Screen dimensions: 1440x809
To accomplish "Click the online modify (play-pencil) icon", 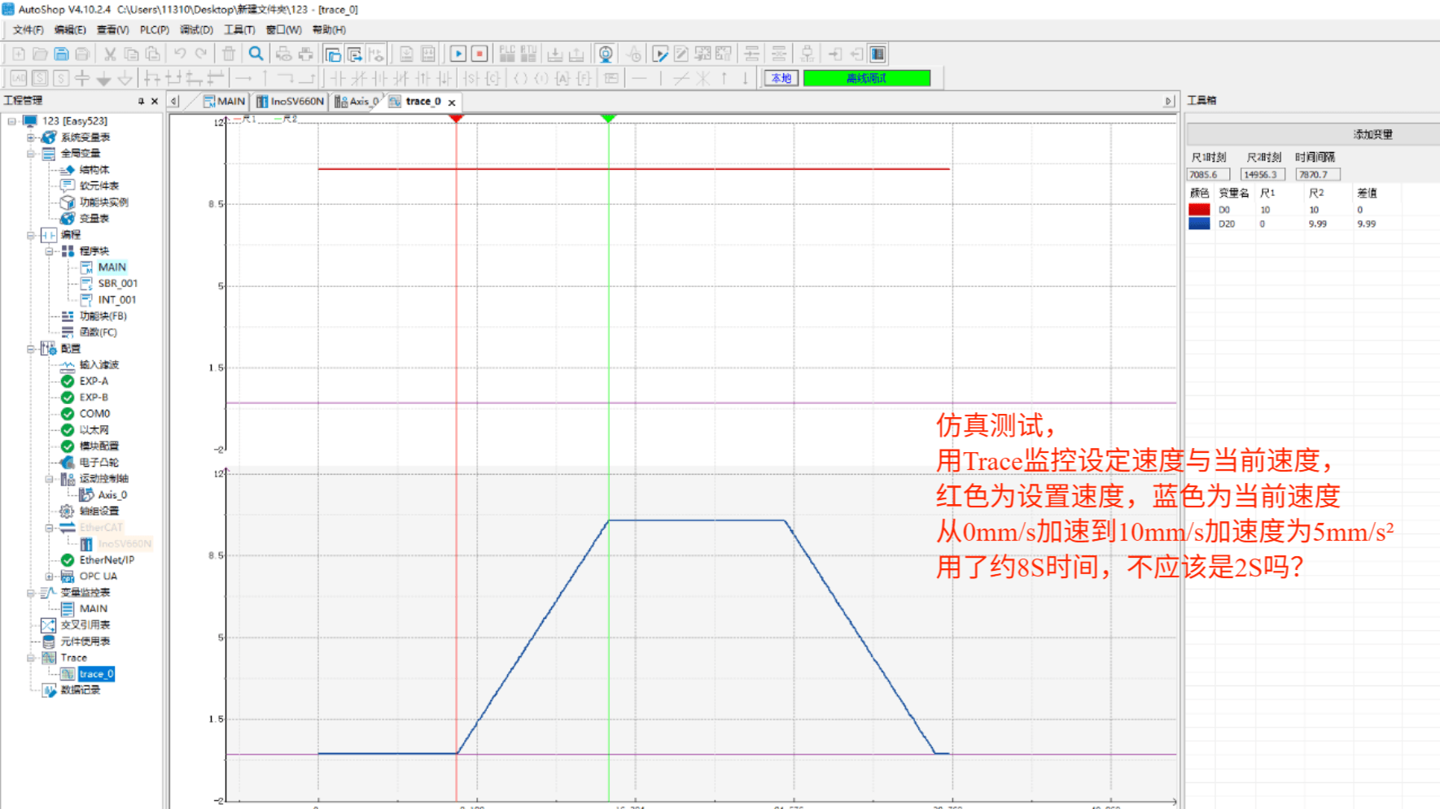I will click(x=660, y=54).
